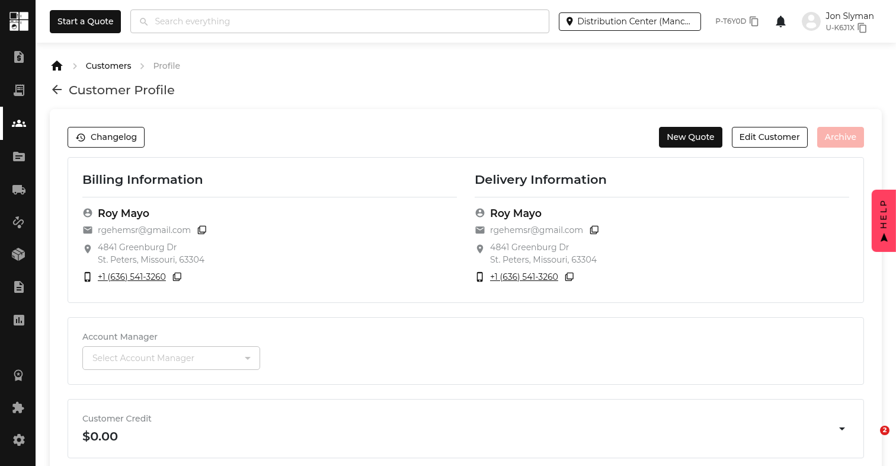Open the puzzle piece integrations icon
Image resolution: width=896 pixels, height=466 pixels.
click(18, 408)
